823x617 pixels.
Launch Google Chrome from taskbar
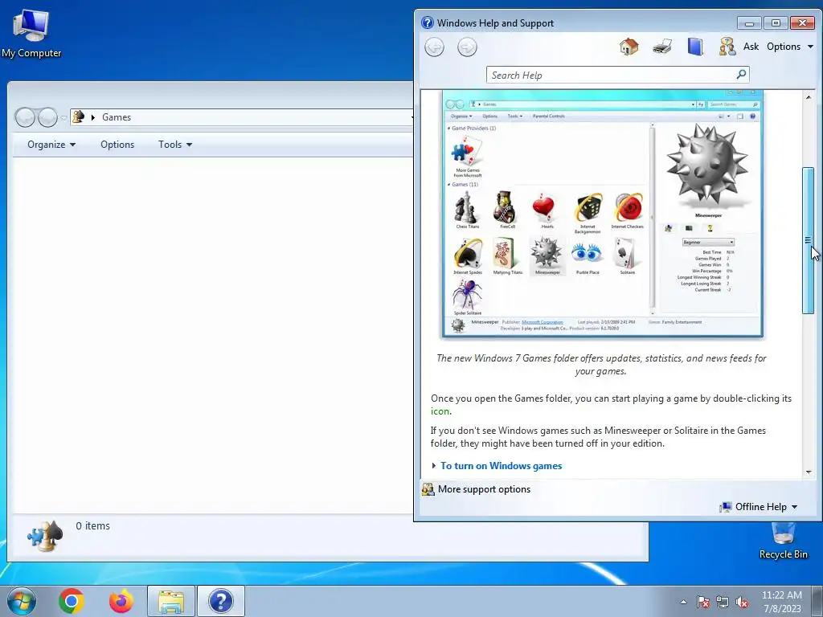point(72,601)
